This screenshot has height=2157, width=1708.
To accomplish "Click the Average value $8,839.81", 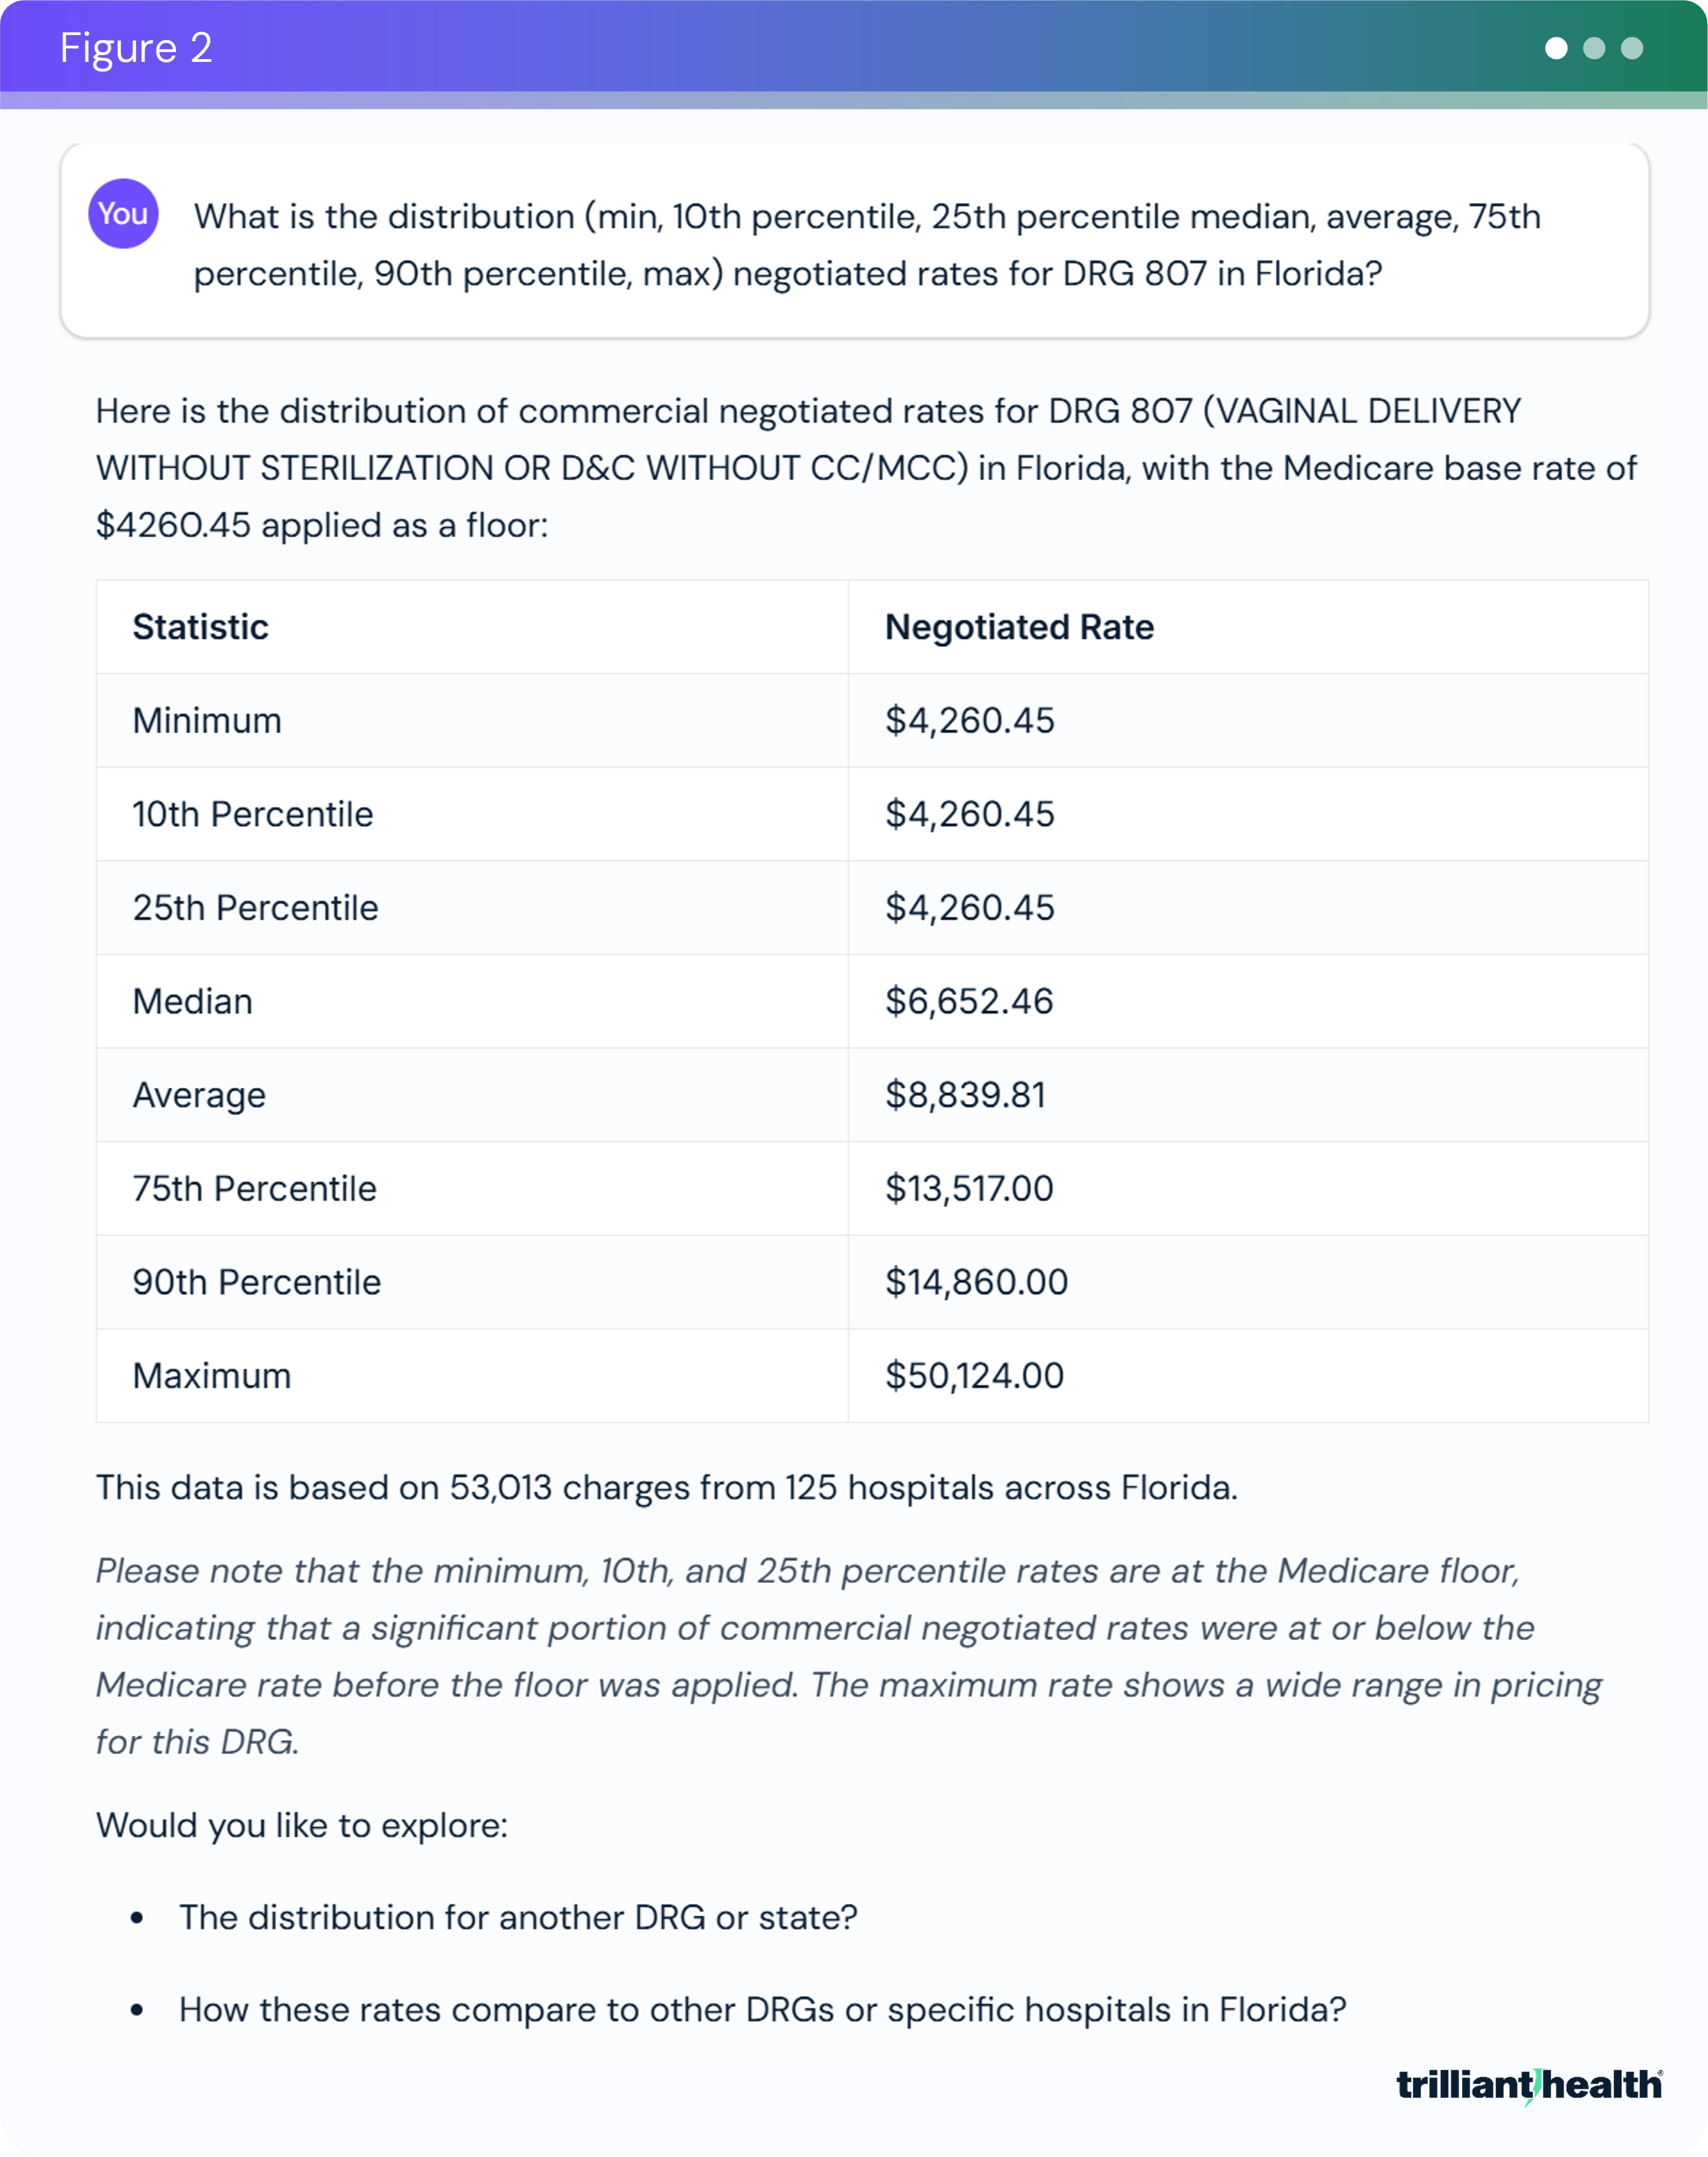I will (x=965, y=1095).
